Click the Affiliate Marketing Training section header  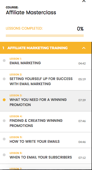(46, 48)
